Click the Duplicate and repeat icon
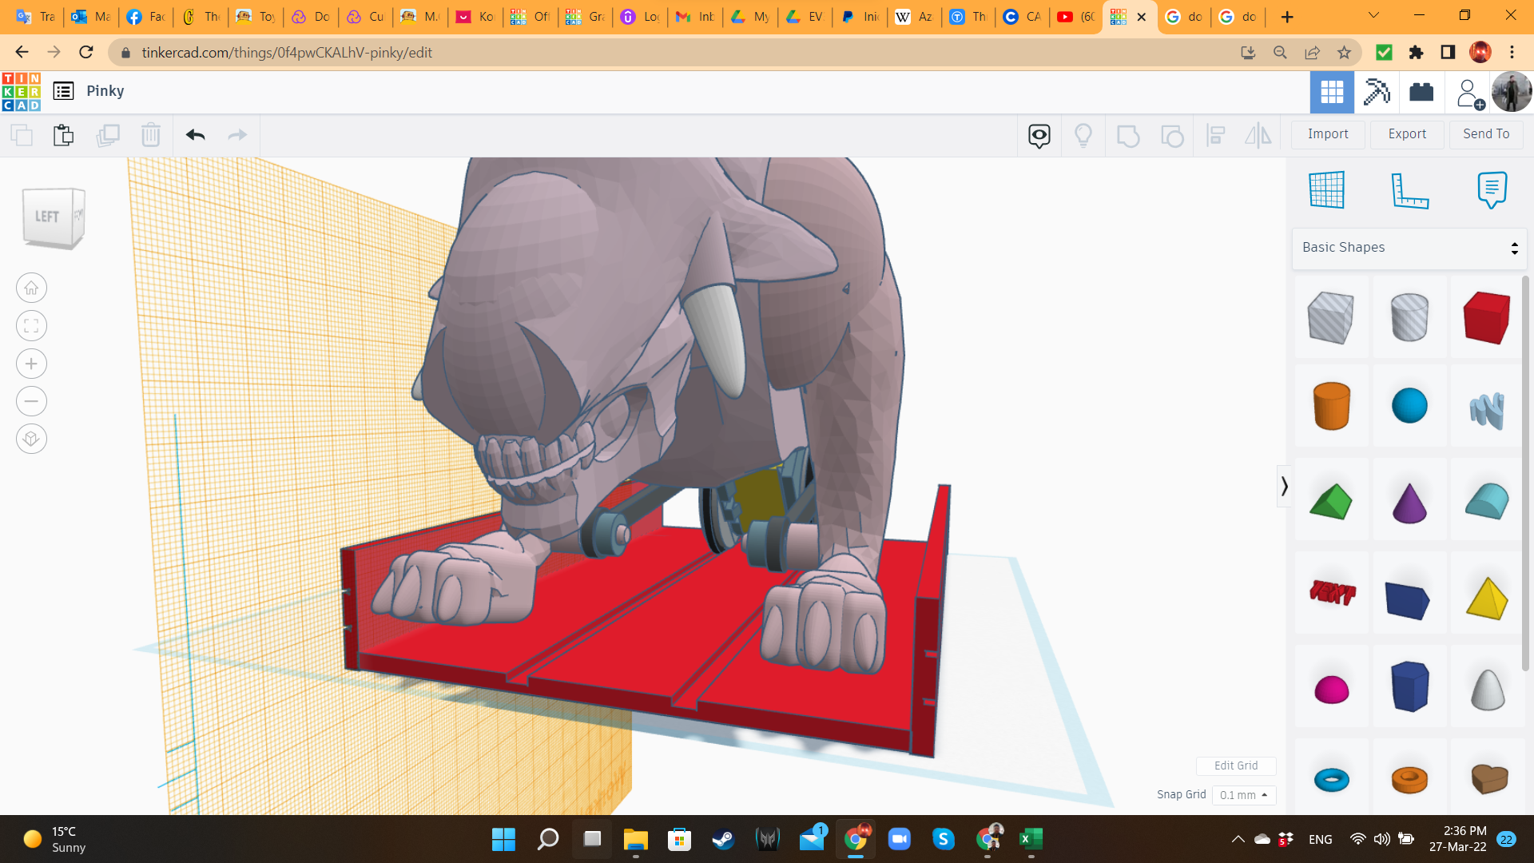The height and width of the screenshot is (863, 1534). click(108, 135)
